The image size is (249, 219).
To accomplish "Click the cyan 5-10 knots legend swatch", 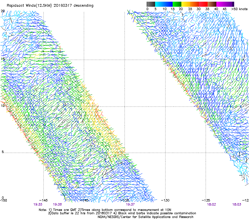I will click(x=159, y=4).
